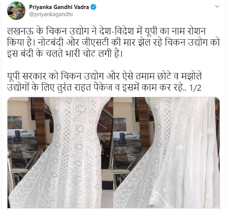Open the right photo with dupatta
226x210 pixels.
tap(167, 153)
